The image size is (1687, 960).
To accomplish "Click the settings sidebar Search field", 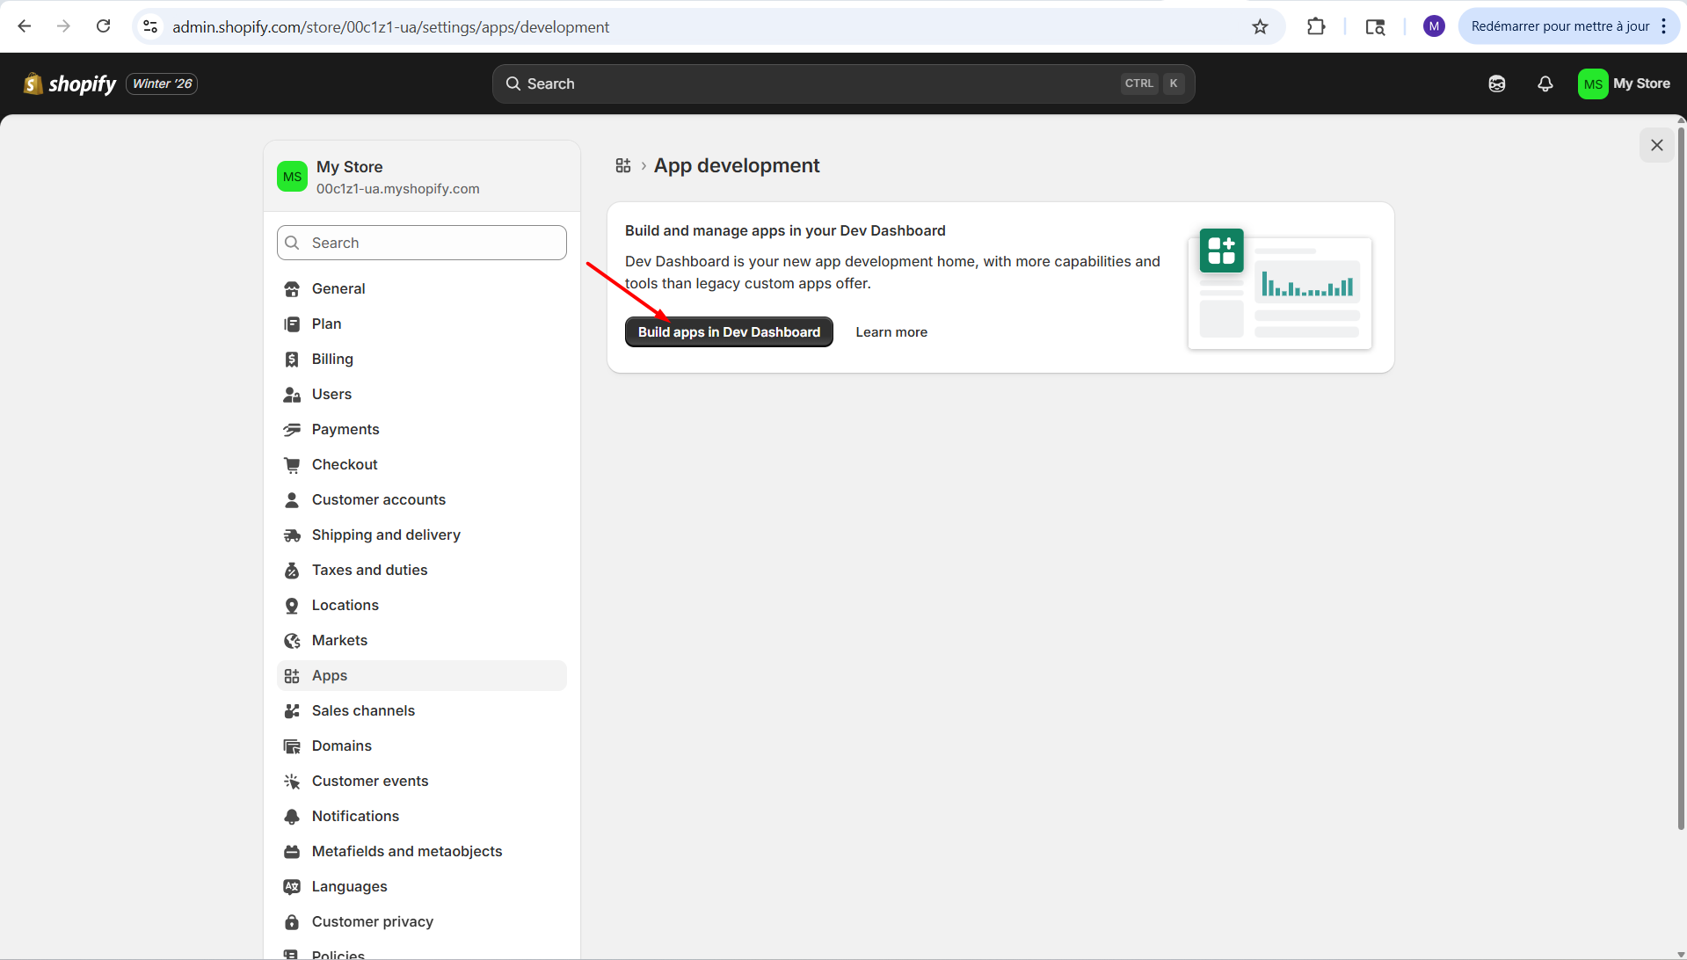I will pyautogui.click(x=422, y=243).
